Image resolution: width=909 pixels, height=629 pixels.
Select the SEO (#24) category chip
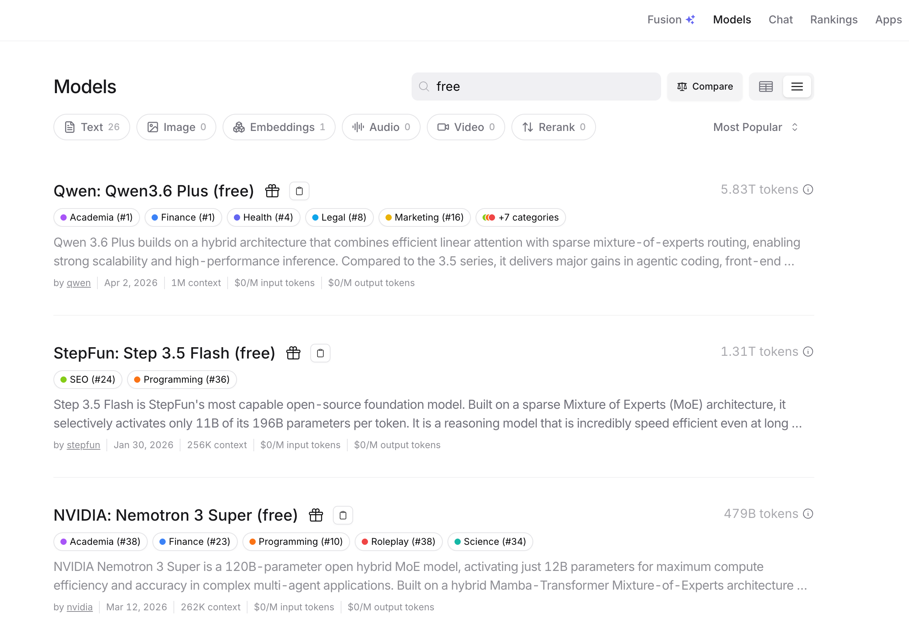[x=88, y=380]
